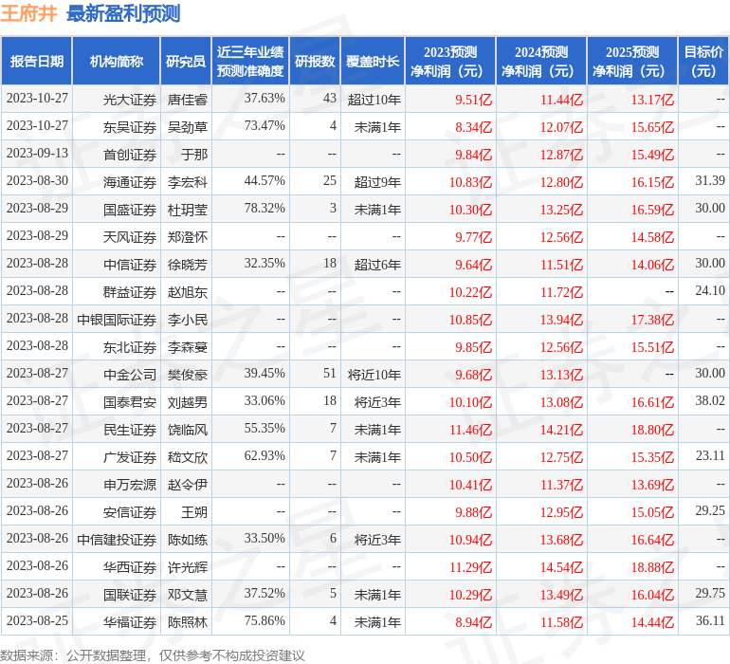Click researcher 唐佳睿
730x664 pixels.
pyautogui.click(x=187, y=100)
